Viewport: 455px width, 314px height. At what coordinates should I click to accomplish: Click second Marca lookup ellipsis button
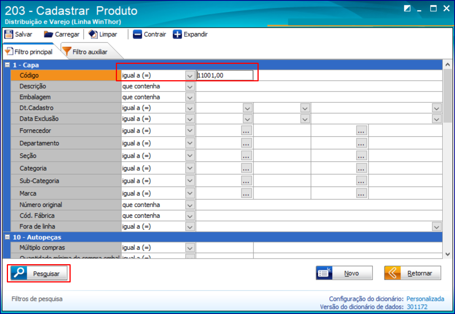(361, 193)
